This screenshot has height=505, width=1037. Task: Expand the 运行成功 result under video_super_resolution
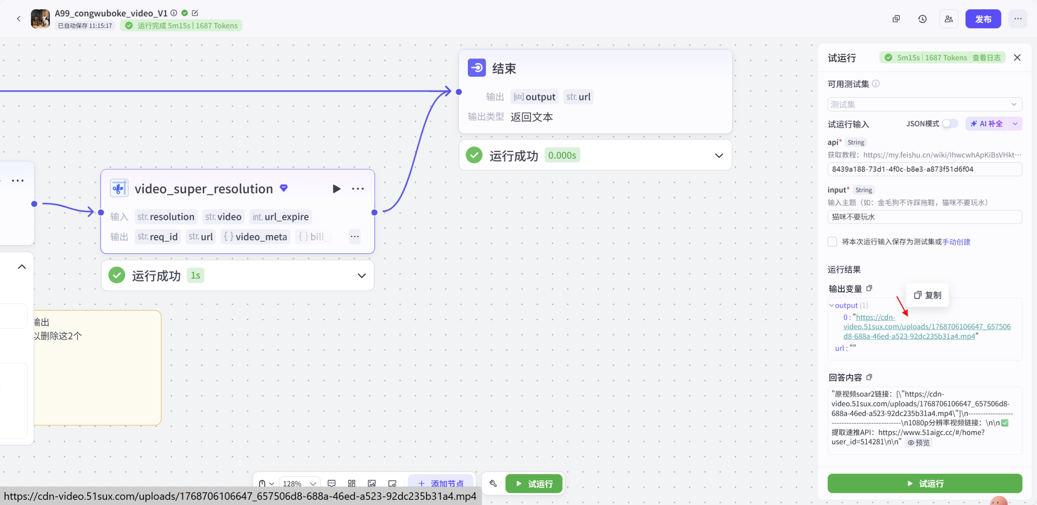click(x=361, y=275)
